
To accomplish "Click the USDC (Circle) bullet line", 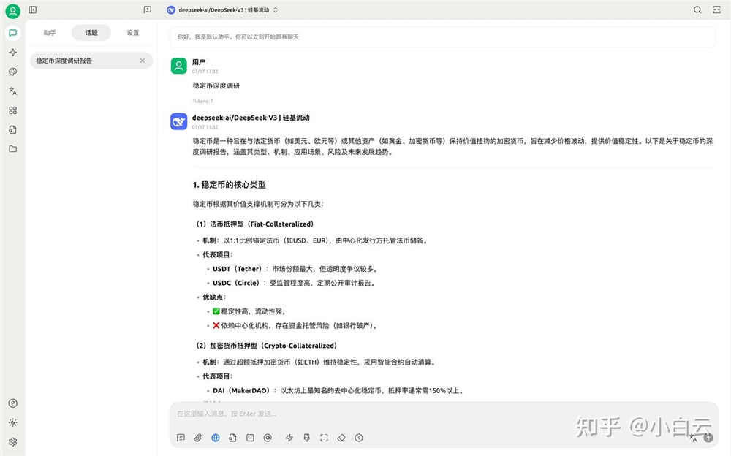I will click(x=294, y=283).
